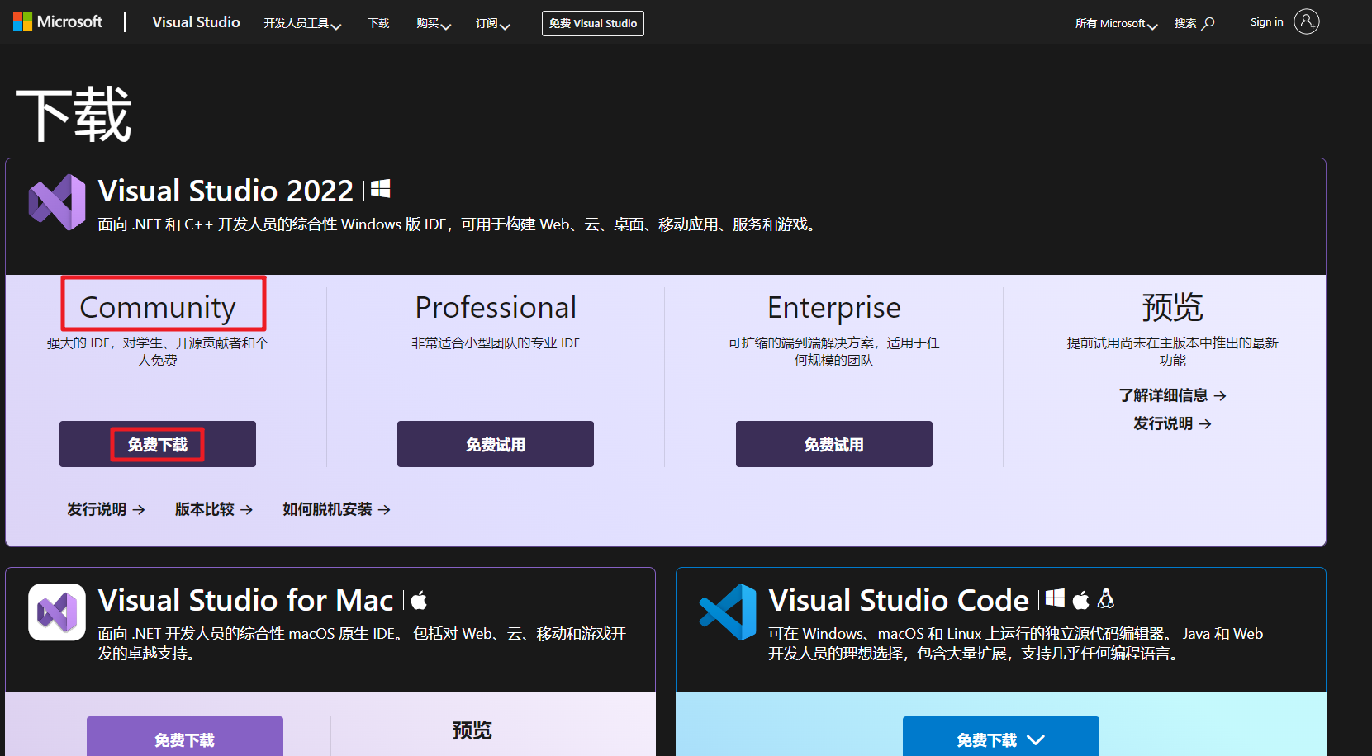The image size is (1372, 756).
Task: Click the 下载 page title
Action: (x=74, y=115)
